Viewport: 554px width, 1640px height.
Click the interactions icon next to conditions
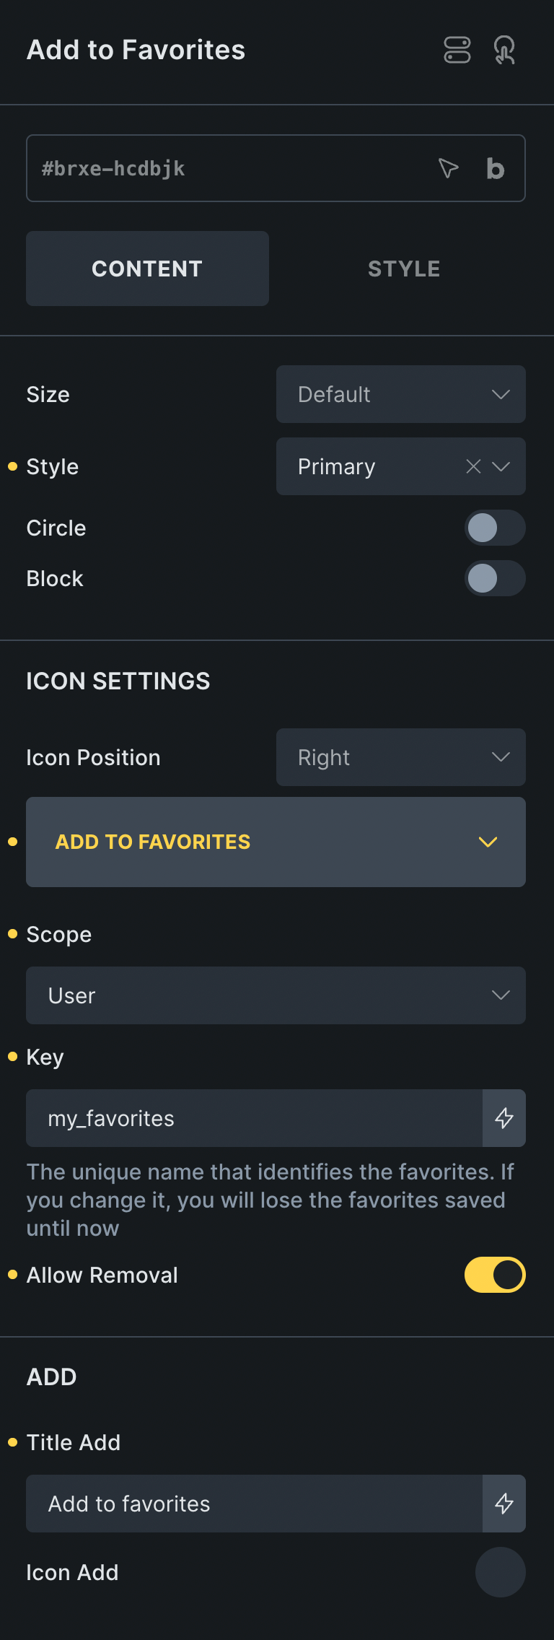pos(505,50)
